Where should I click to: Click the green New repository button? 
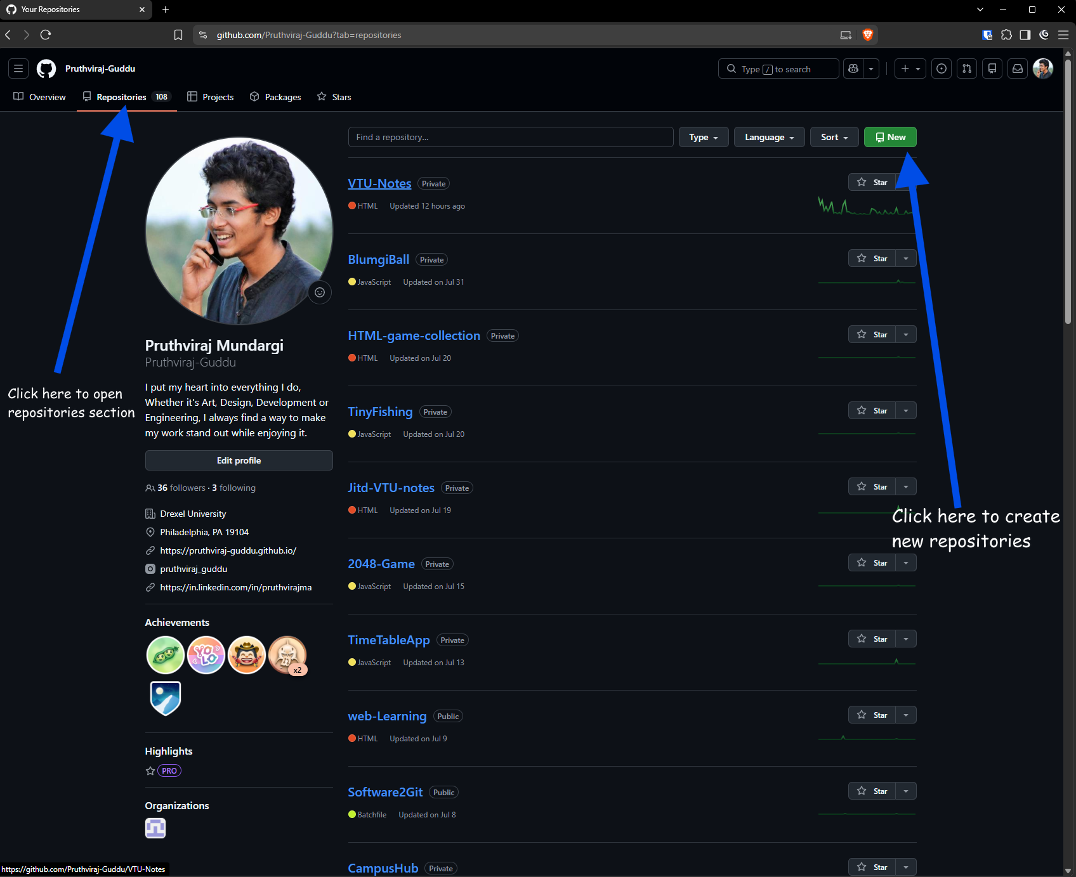tap(890, 137)
